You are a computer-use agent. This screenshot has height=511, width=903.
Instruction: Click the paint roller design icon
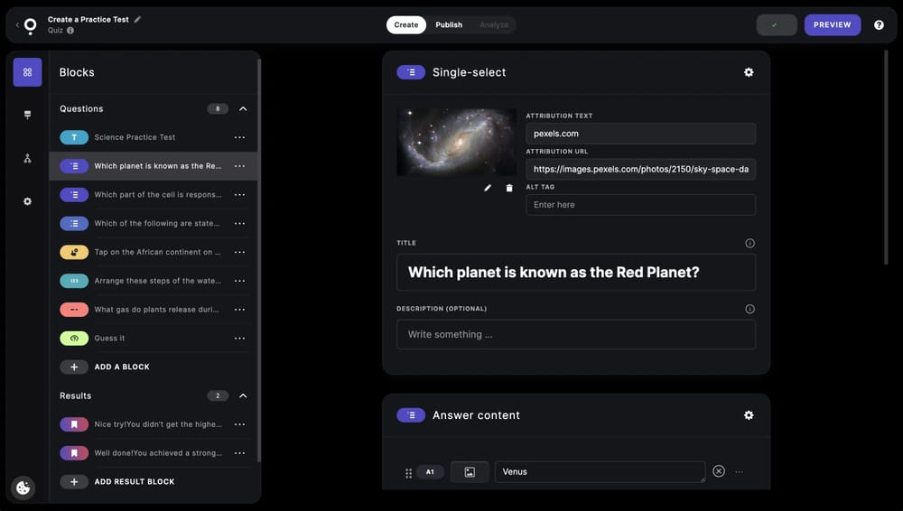[x=27, y=115]
